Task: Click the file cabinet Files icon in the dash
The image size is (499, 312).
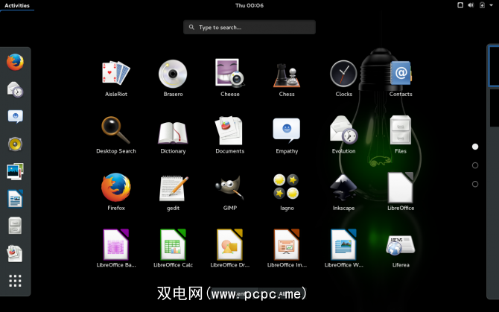Action: coord(15,226)
